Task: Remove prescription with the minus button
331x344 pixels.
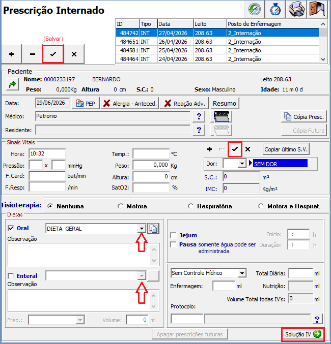Action: [x=32, y=54]
